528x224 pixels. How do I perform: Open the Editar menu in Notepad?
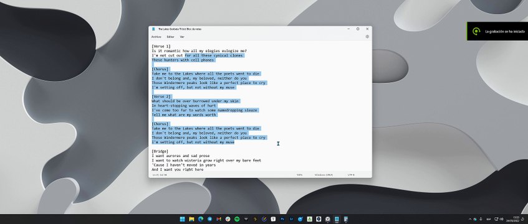(x=170, y=37)
